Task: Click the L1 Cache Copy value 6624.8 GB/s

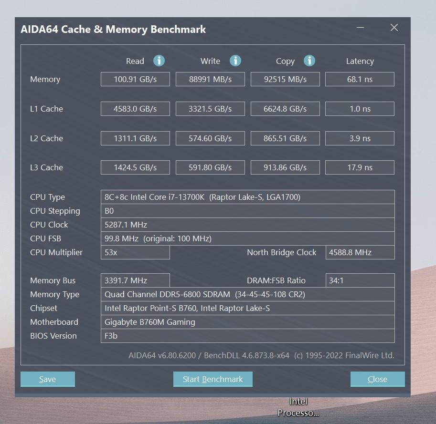Action: 285,109
